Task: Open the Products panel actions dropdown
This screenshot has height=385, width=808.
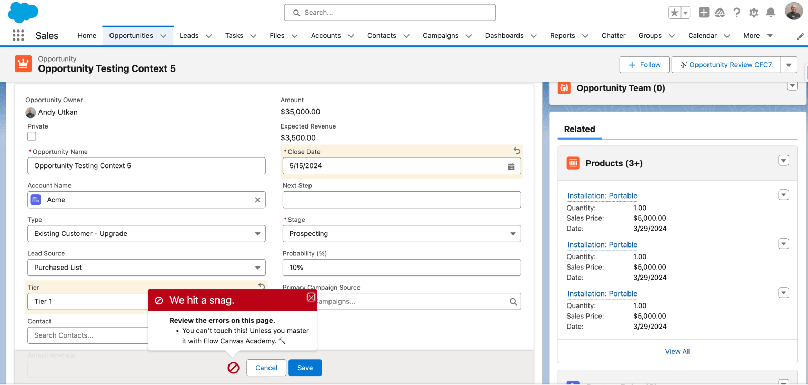Action: point(783,161)
